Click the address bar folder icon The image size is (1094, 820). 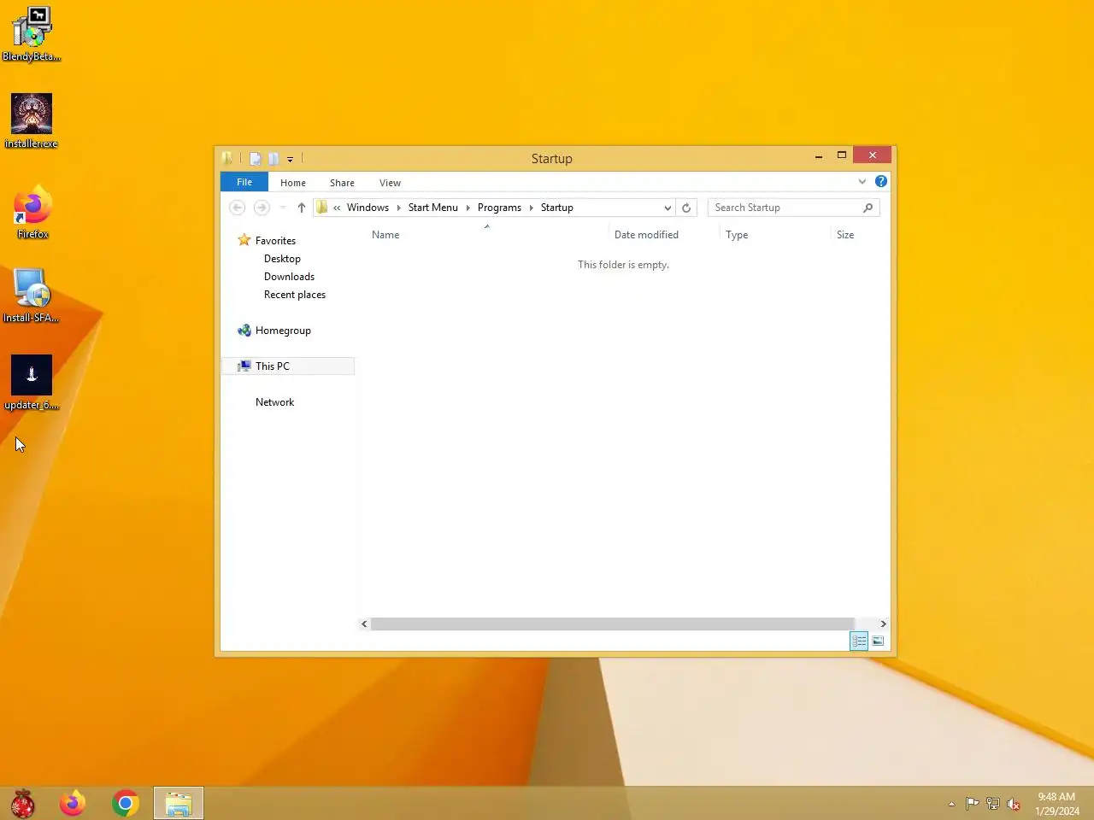pos(322,208)
